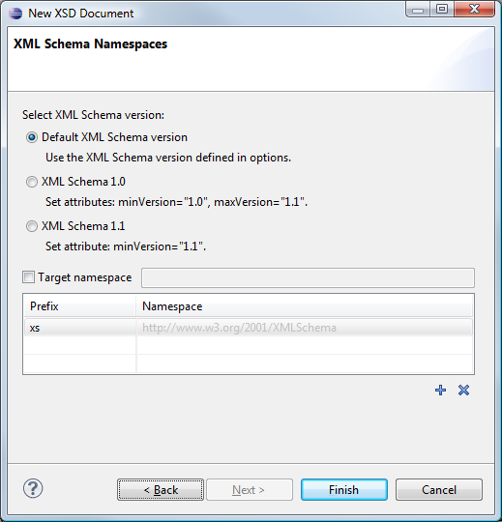Maximize the New XSD Document window
The width and height of the screenshot is (502, 522).
pyautogui.click(x=442, y=10)
